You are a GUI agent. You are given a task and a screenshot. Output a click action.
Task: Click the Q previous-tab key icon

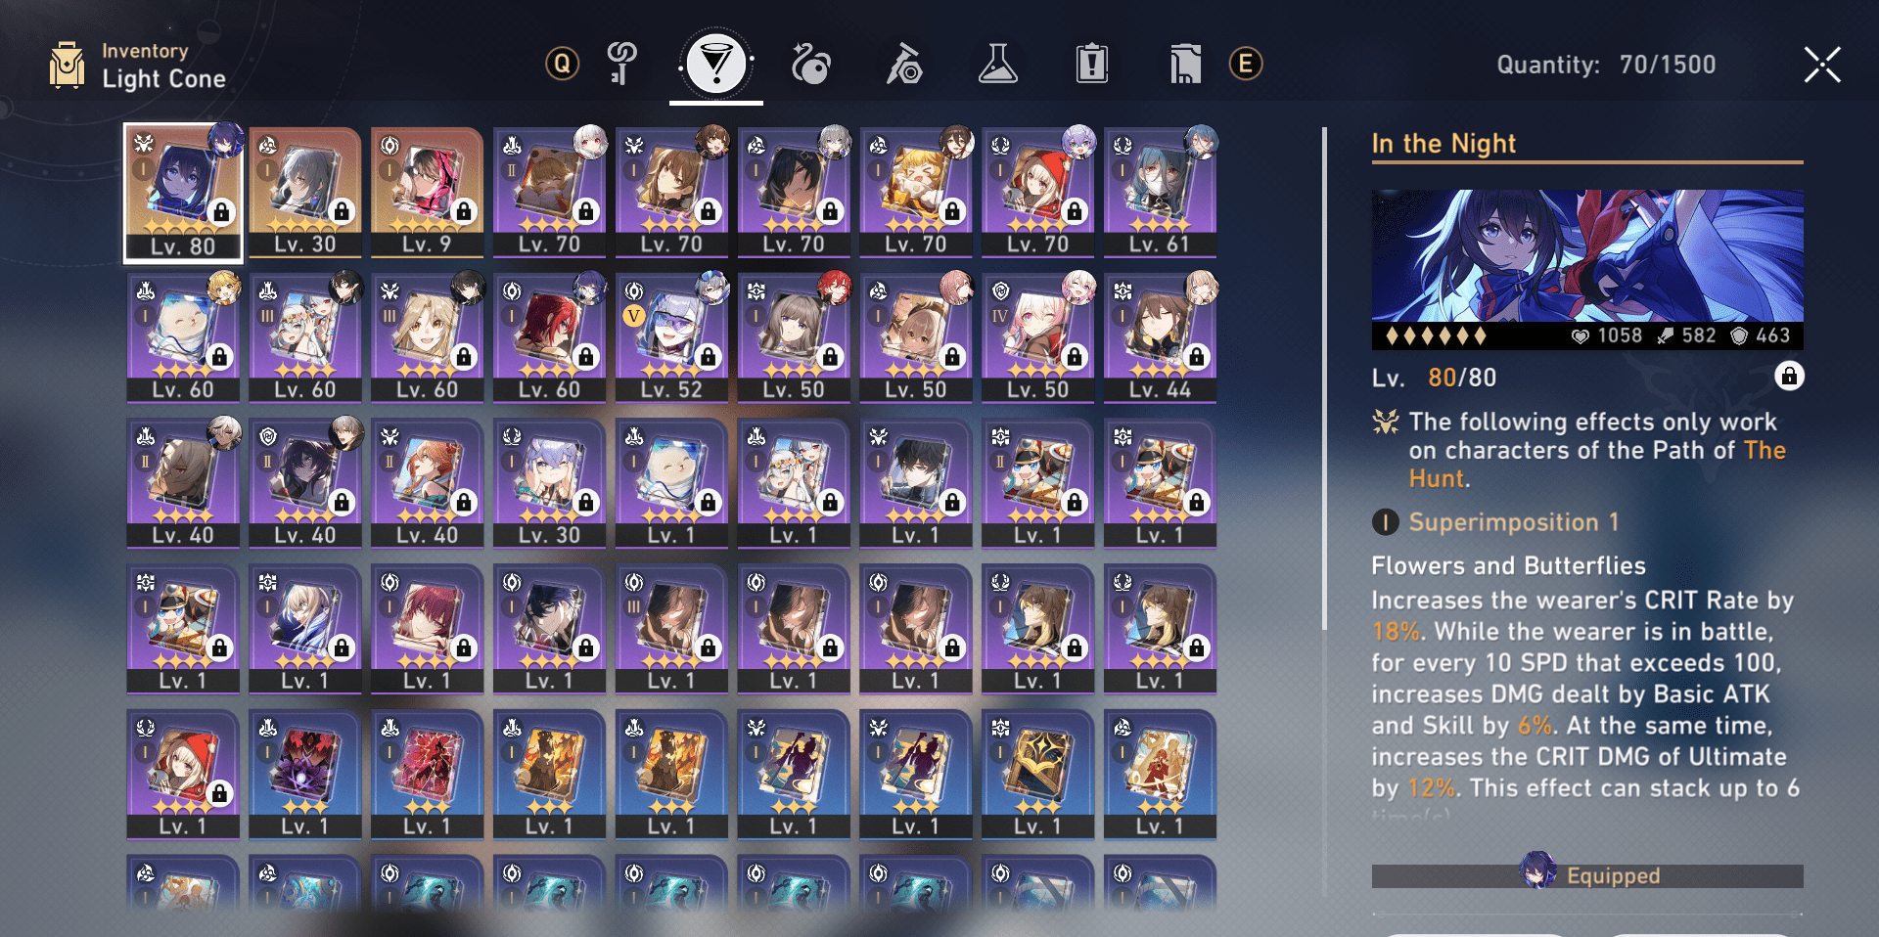click(x=562, y=65)
